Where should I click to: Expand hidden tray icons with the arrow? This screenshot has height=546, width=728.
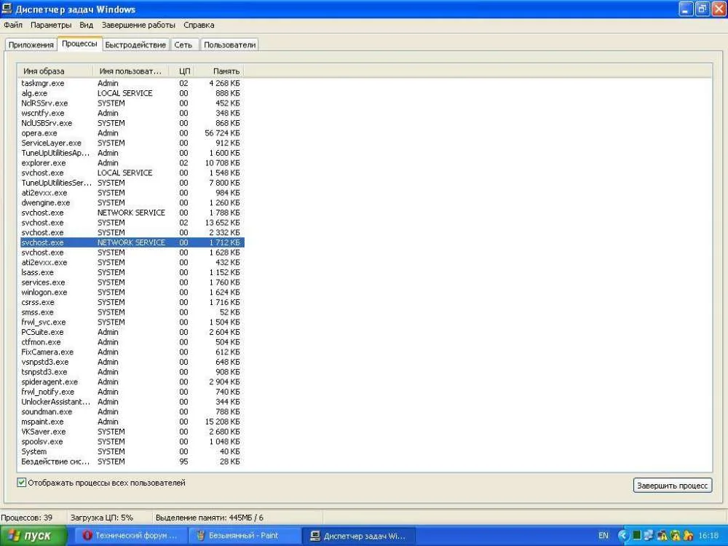(623, 535)
